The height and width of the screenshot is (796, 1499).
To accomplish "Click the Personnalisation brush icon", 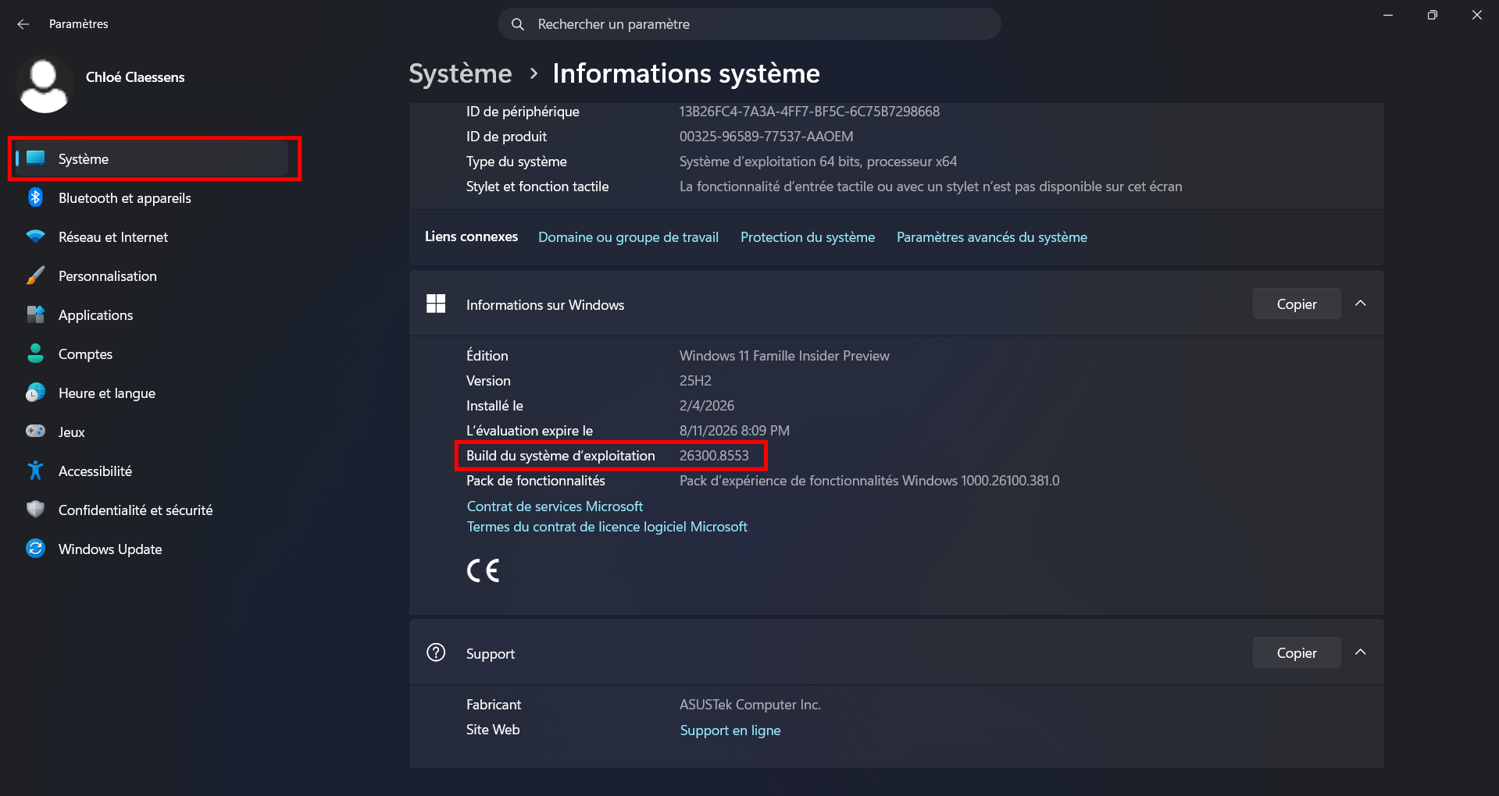I will point(36,275).
